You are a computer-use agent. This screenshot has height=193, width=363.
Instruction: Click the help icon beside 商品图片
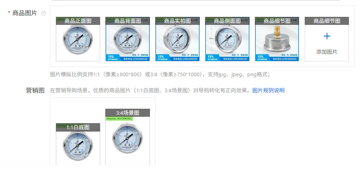click(x=43, y=13)
